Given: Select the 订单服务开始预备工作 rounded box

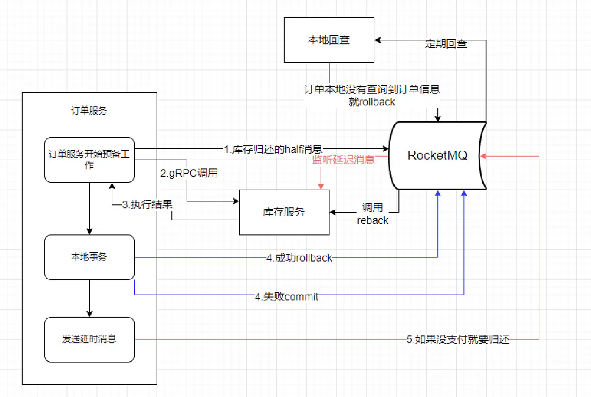Looking at the screenshot, I should coord(89,160).
